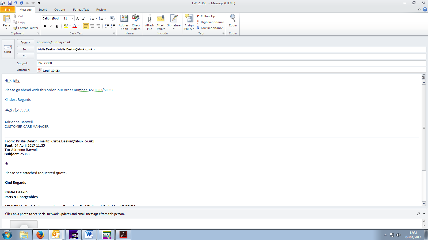The height and width of the screenshot is (240, 428).
Task: Click in the Subject field
Action: pos(230,63)
